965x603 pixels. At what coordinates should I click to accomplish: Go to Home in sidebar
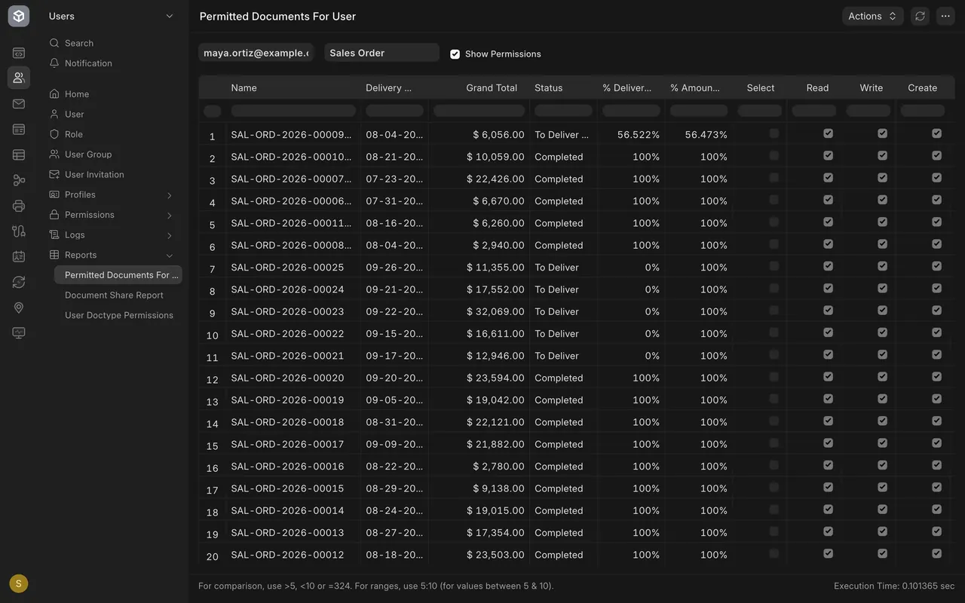112,94
